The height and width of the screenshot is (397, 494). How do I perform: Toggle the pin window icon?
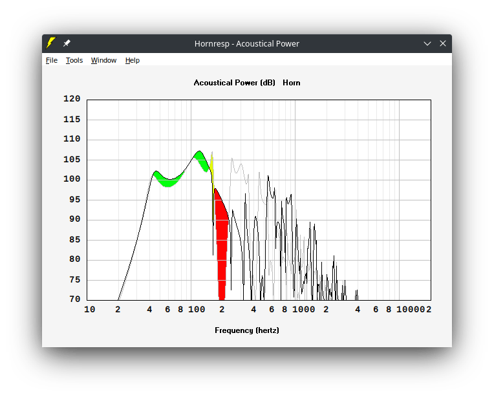[67, 43]
